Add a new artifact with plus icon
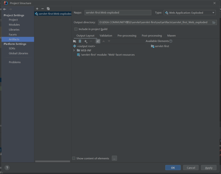This screenshot has width=221, height=174. [x=37, y=9]
